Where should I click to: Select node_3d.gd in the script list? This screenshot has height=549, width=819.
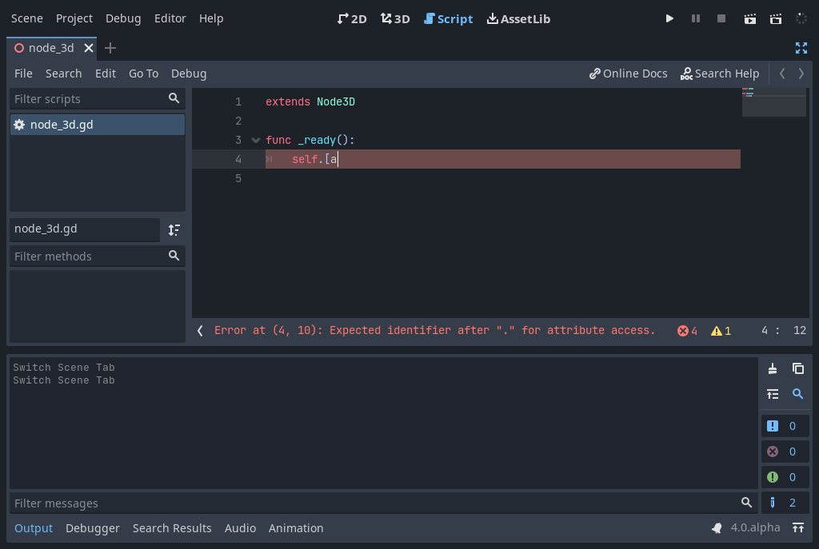point(97,125)
